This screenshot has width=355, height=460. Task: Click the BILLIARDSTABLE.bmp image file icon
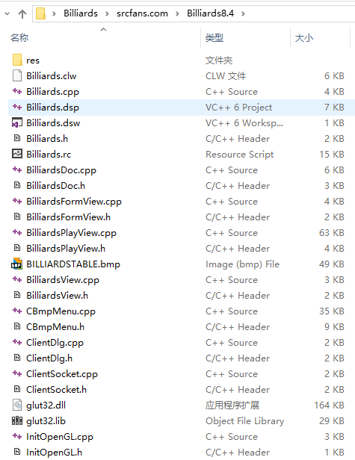click(x=16, y=264)
